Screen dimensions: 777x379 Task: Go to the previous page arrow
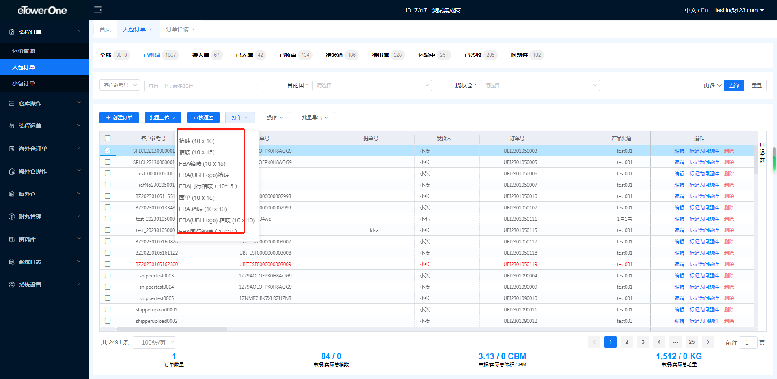pyautogui.click(x=594, y=342)
